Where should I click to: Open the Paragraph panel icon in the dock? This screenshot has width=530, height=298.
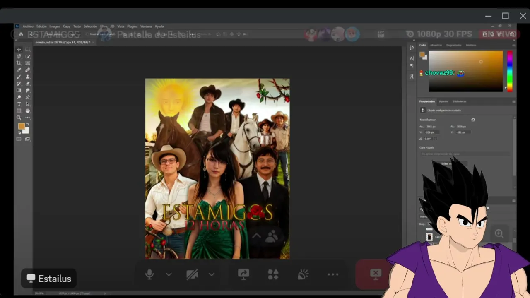pyautogui.click(x=412, y=65)
